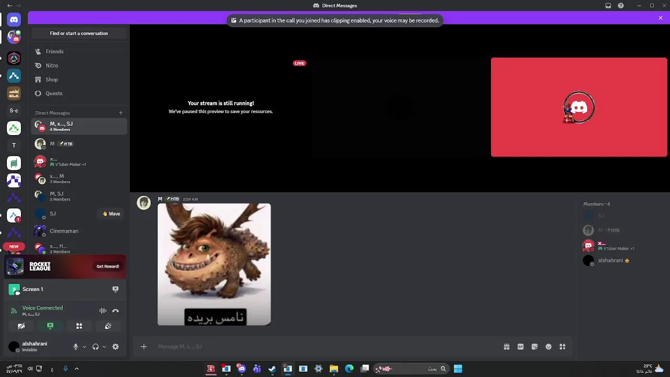Disconnect from voice call
This screenshot has height=377, width=670.
pyautogui.click(x=116, y=311)
